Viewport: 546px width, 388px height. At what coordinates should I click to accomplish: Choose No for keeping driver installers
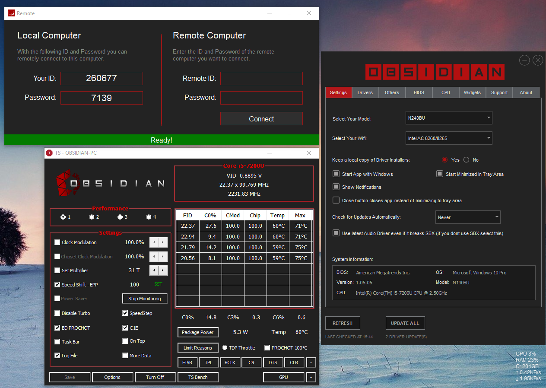click(466, 160)
